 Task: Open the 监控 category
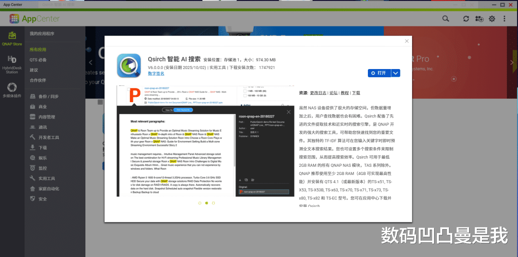(38, 168)
